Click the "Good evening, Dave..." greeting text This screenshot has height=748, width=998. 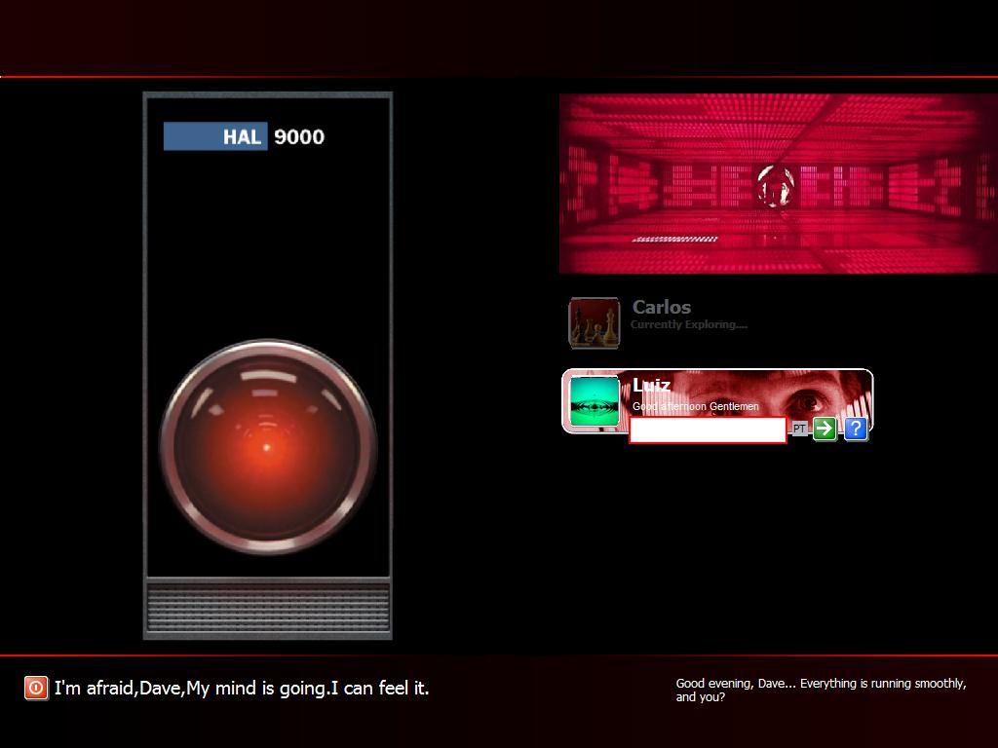pos(821,691)
